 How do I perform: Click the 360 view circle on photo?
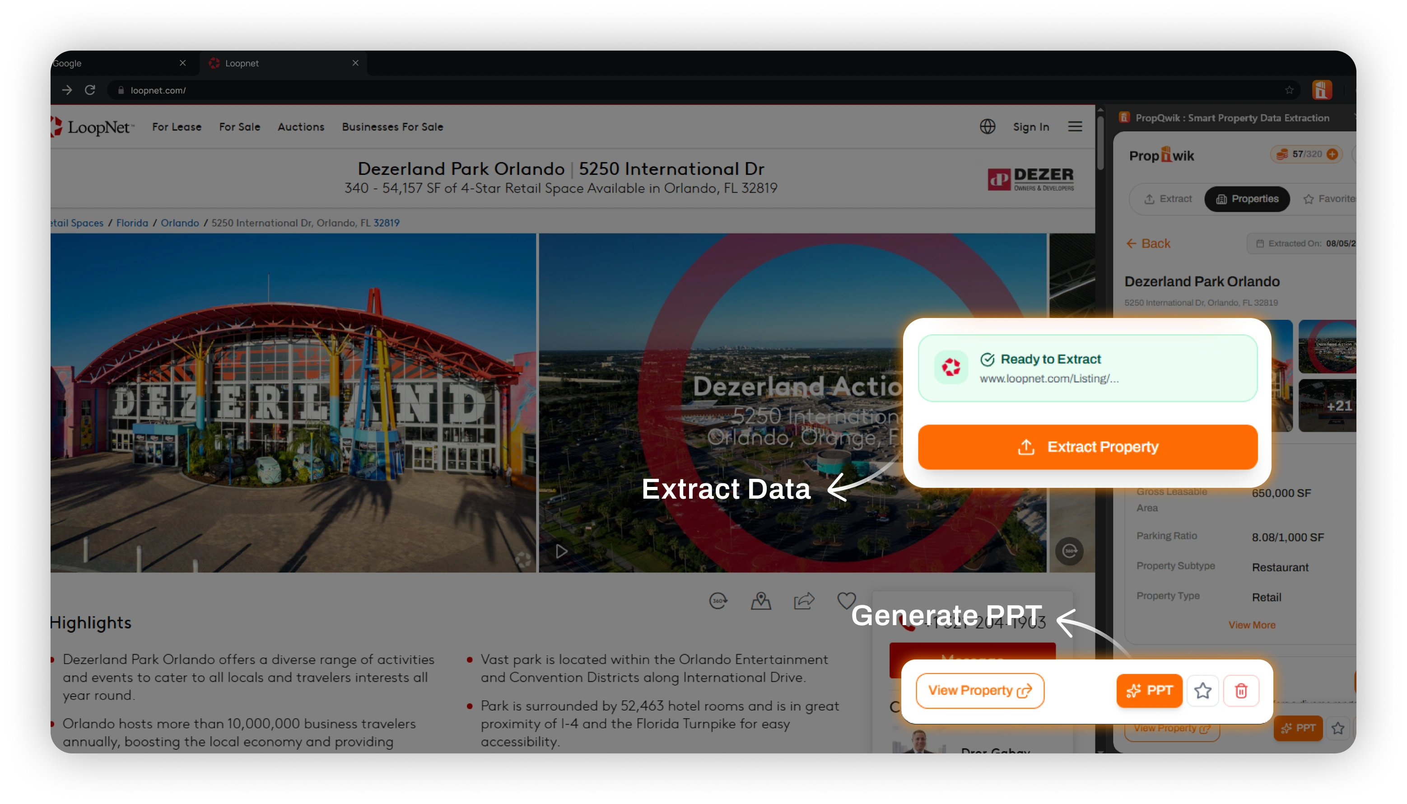[1069, 551]
